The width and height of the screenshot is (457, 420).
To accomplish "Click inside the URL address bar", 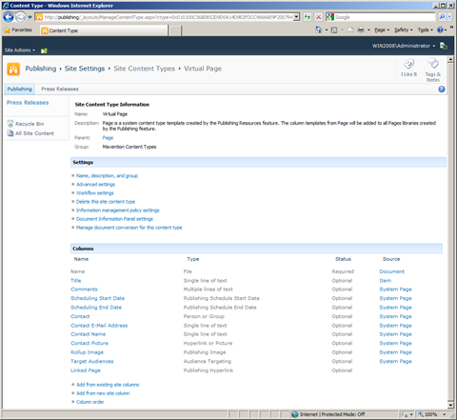I will [169, 17].
